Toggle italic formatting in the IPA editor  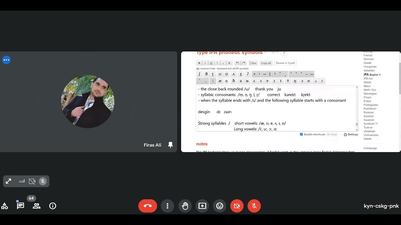point(205,63)
